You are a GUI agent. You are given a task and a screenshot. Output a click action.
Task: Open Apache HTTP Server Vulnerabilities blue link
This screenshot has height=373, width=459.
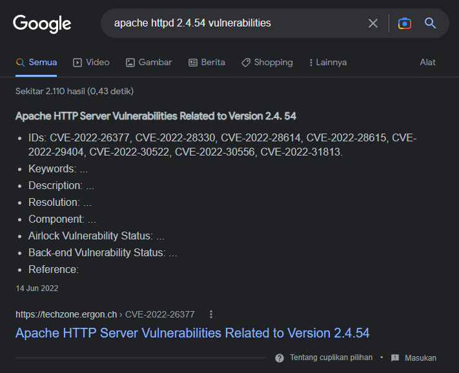tap(192, 333)
